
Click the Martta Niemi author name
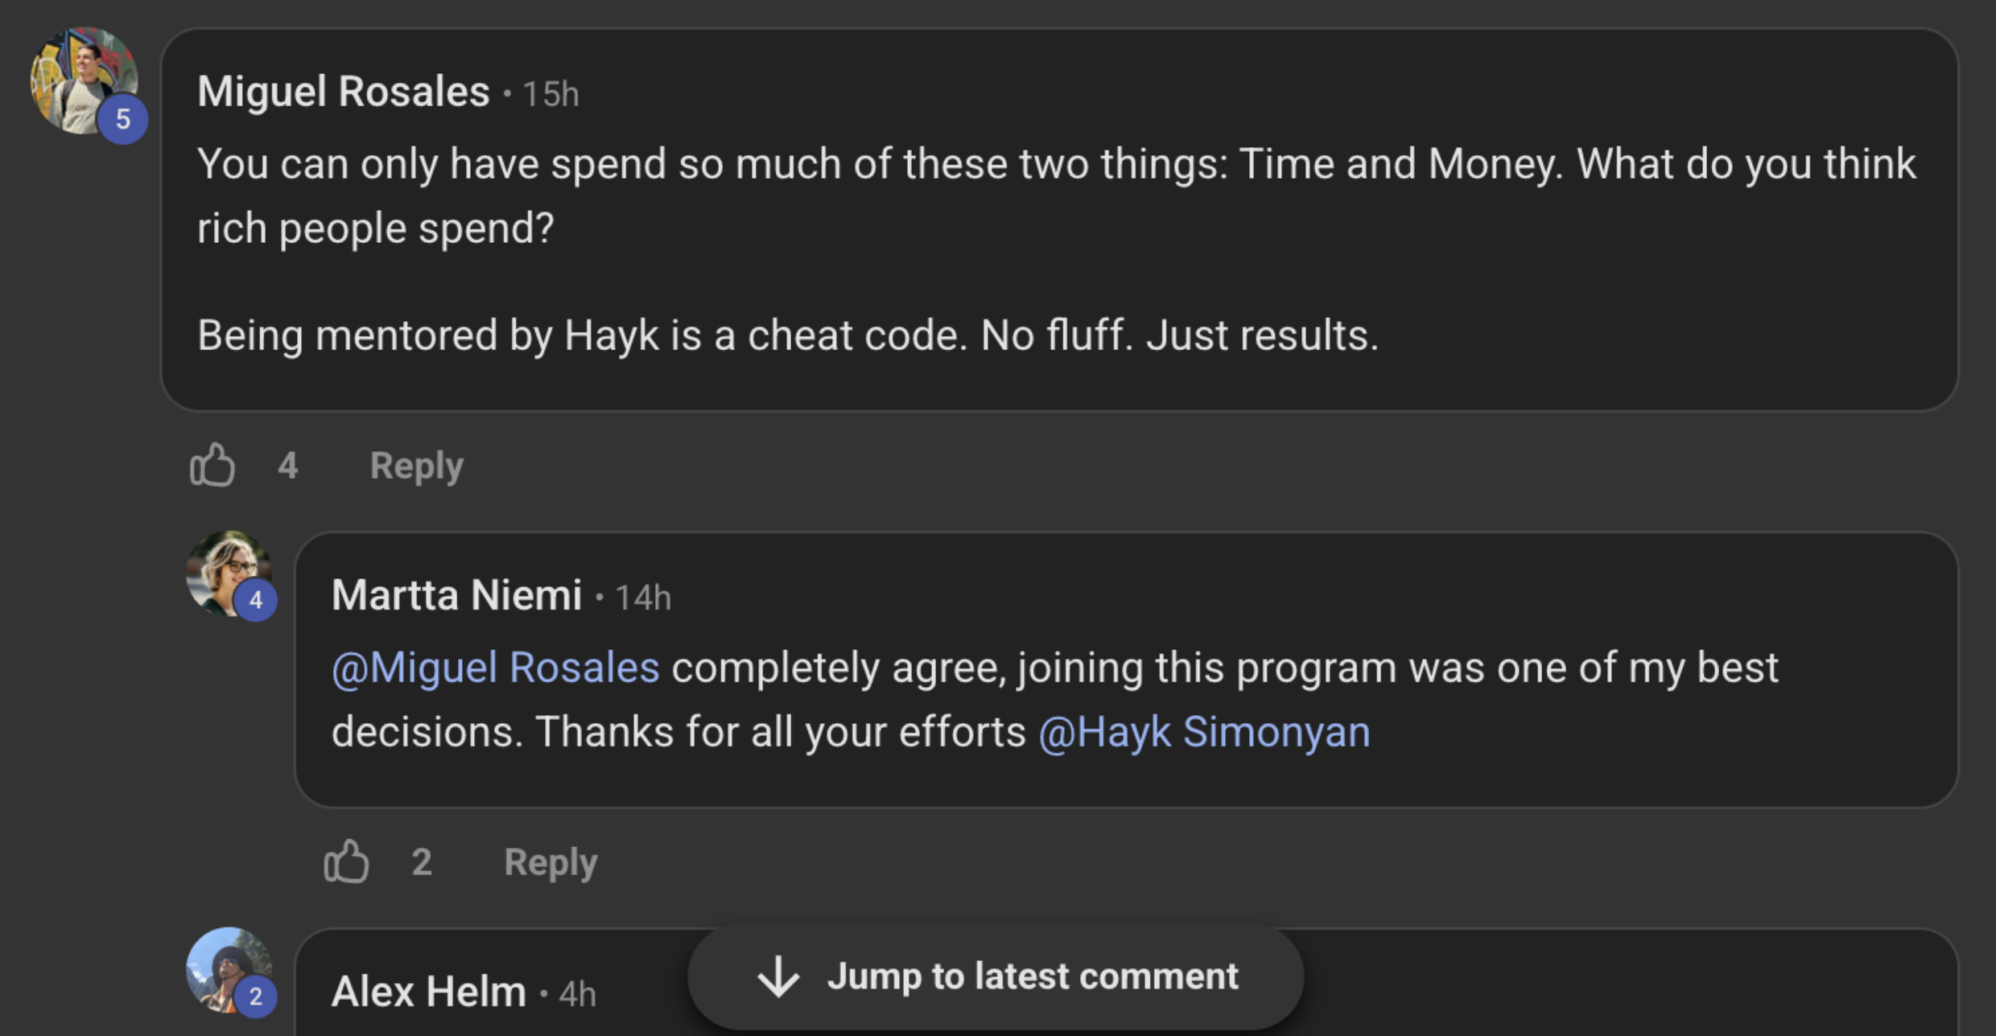click(x=456, y=595)
